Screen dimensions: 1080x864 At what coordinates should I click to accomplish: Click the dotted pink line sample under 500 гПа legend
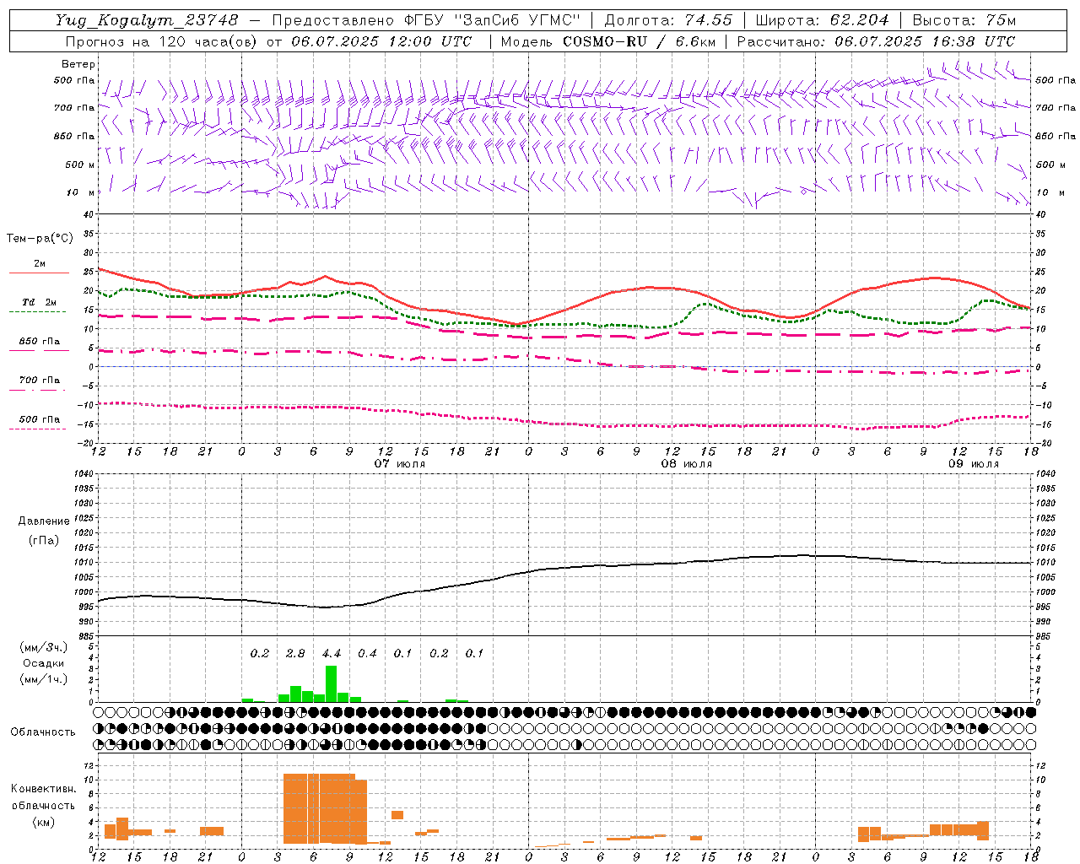point(40,429)
